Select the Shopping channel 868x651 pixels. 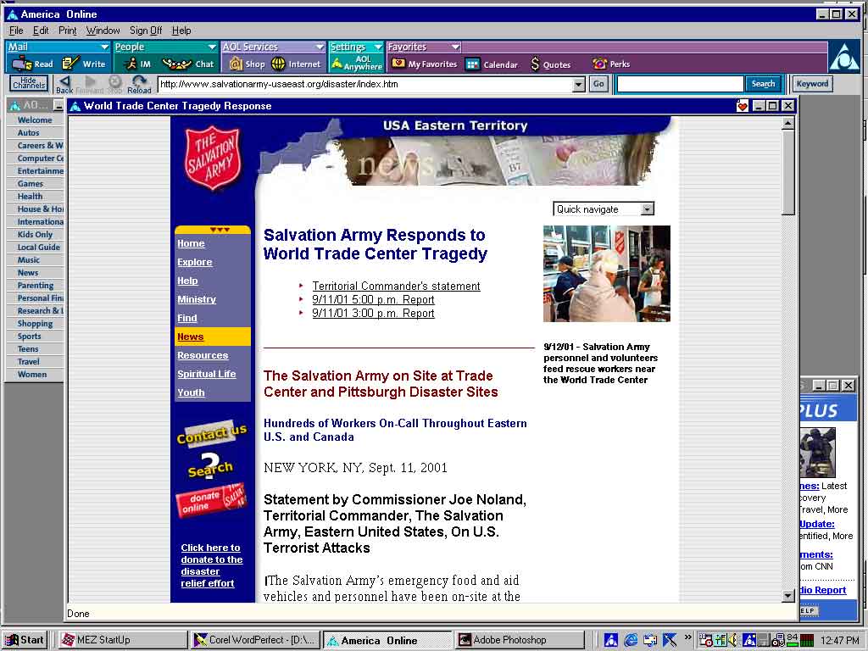(34, 324)
